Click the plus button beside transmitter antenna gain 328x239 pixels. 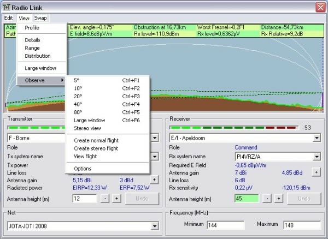(x=154, y=179)
